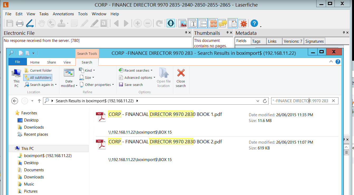Open the Help menu in Laserfiche
Image resolution: width=354 pixels, height=195 pixels.
115,14
